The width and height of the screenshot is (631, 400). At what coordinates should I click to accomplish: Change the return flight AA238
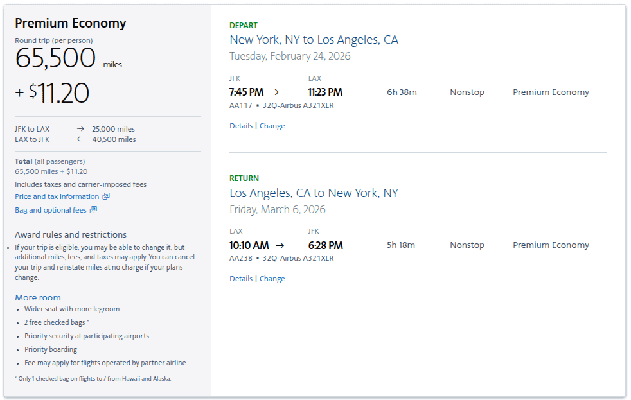[x=272, y=279]
